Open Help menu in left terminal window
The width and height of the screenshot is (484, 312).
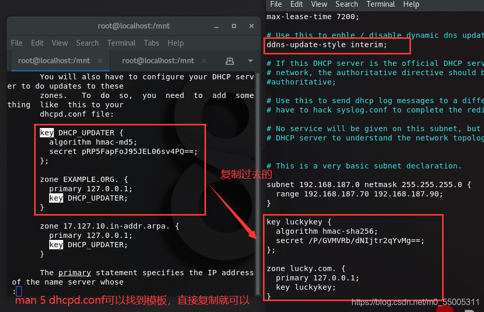tap(175, 43)
